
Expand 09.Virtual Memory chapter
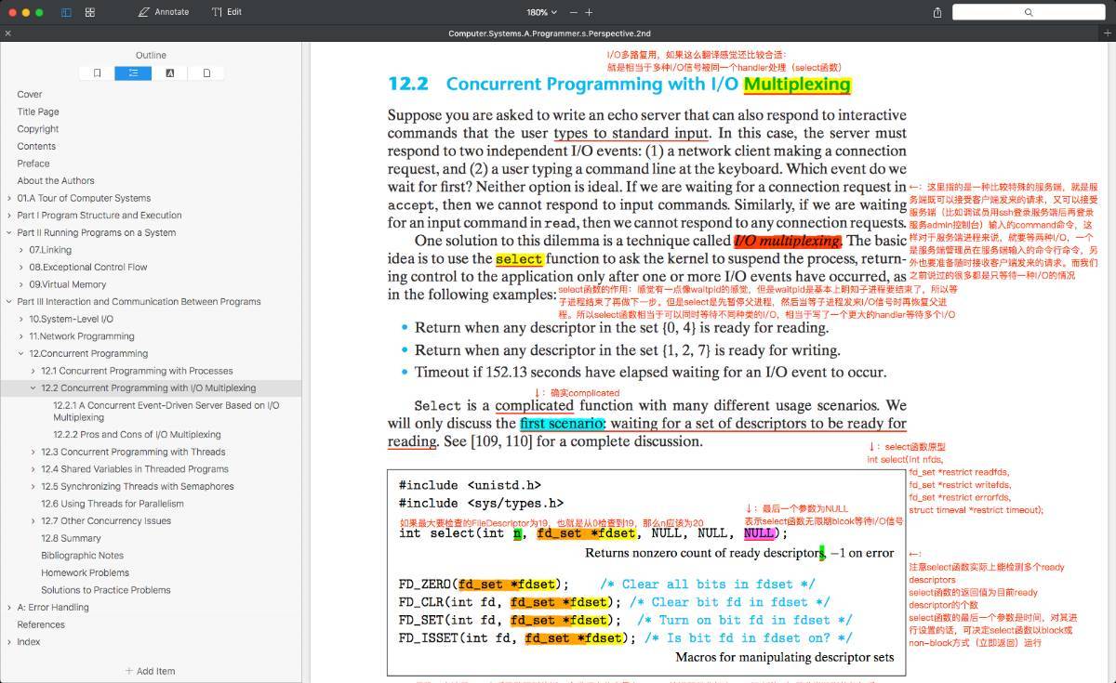(20, 284)
